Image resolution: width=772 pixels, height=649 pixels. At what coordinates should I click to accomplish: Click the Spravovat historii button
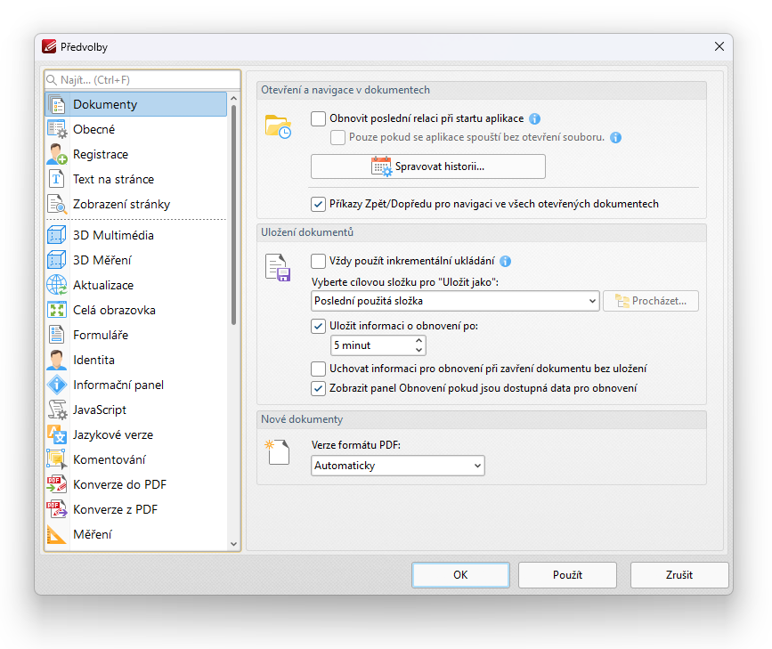coord(427,166)
